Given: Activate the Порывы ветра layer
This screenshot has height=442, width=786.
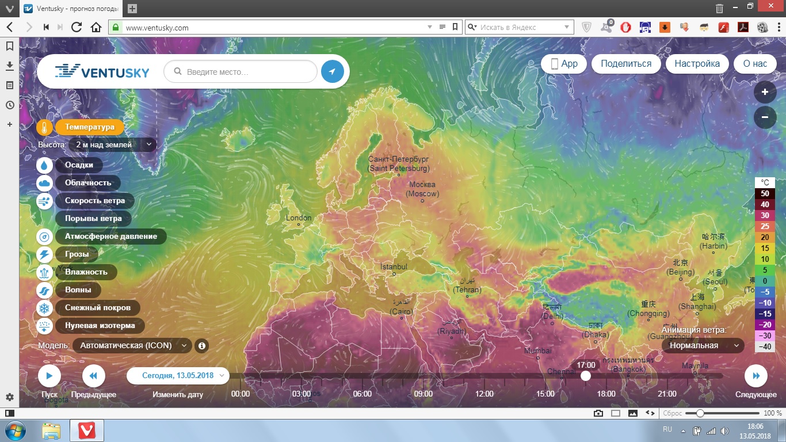Looking at the screenshot, I should [x=93, y=219].
